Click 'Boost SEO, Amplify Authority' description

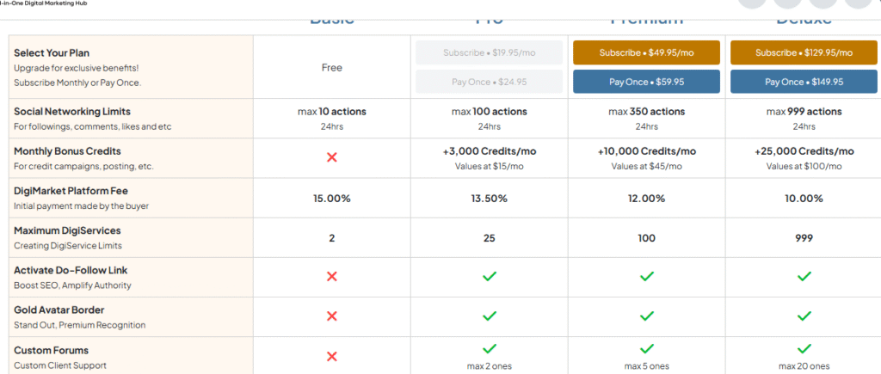(72, 285)
